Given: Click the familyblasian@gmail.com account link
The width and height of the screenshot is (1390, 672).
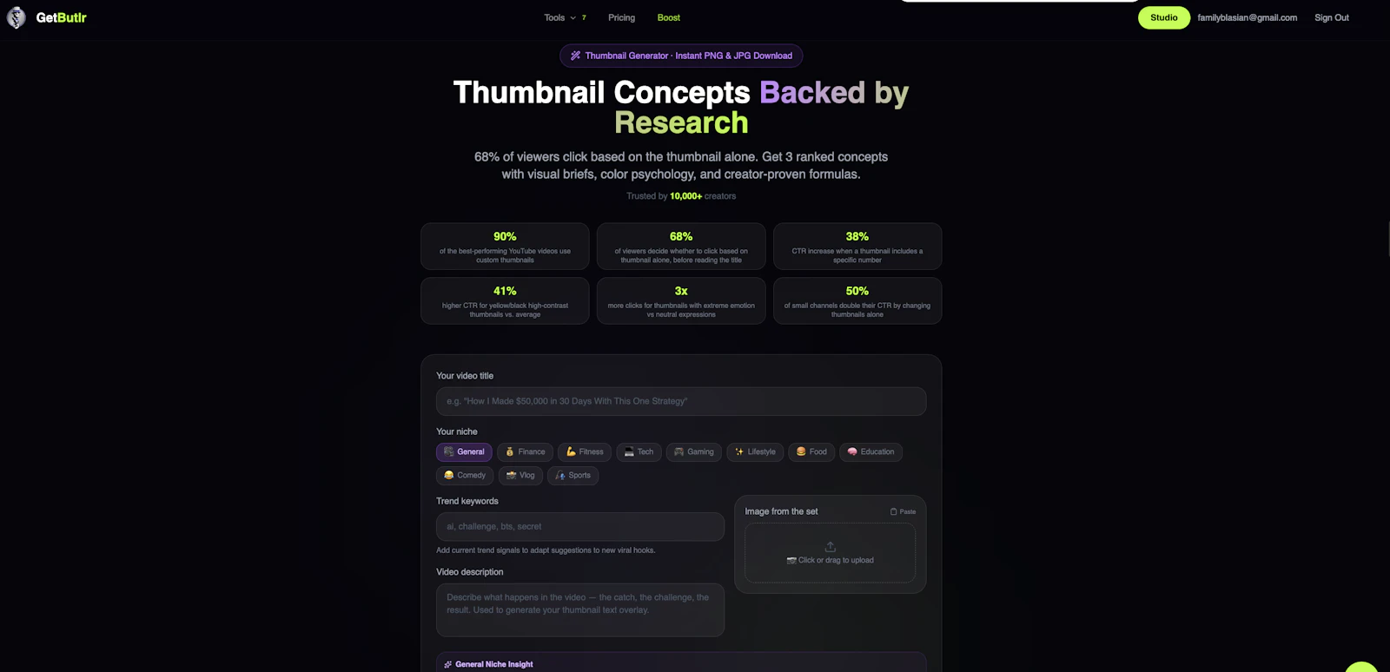Looking at the screenshot, I should pyautogui.click(x=1247, y=17).
